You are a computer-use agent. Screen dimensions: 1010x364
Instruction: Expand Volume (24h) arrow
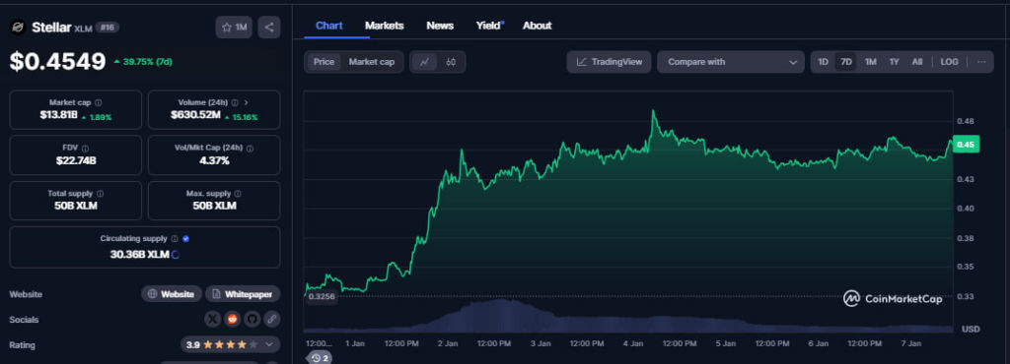click(x=246, y=102)
